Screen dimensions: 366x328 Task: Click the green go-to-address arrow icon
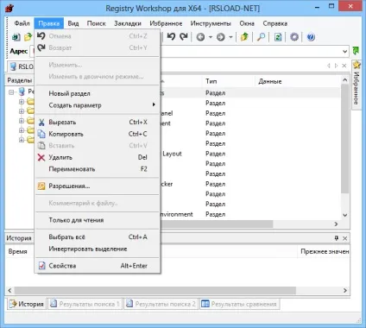356,51
